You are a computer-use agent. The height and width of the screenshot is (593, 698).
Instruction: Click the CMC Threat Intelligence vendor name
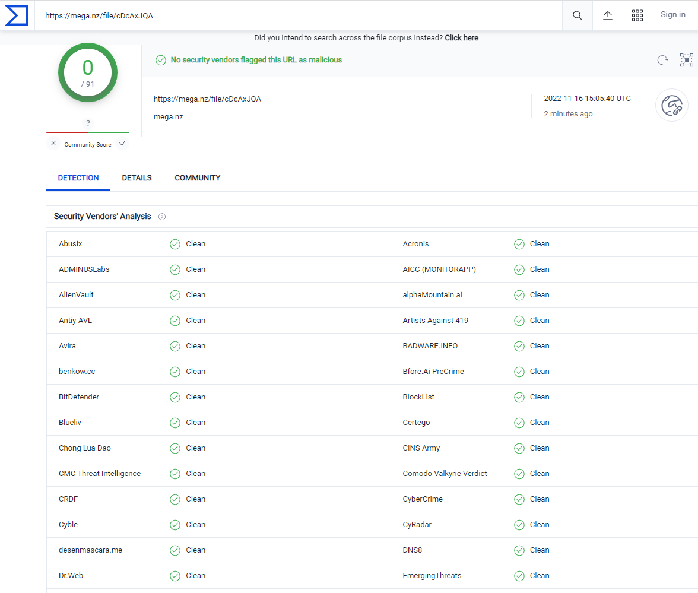tap(100, 473)
